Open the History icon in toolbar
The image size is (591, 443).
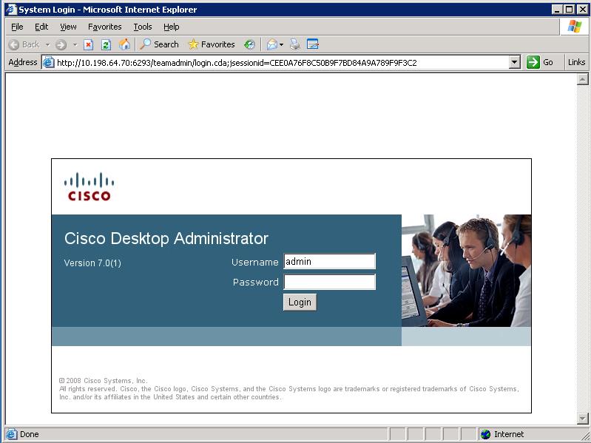tap(249, 45)
